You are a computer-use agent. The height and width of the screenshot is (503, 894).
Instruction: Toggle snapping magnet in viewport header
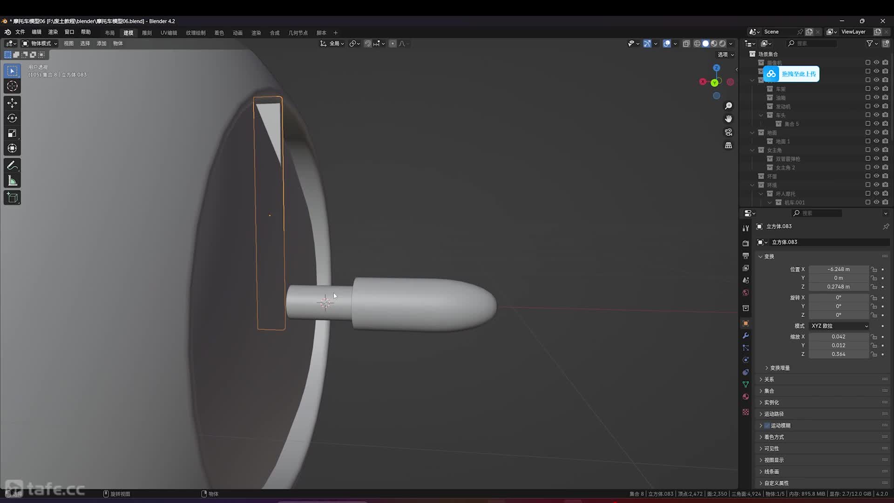(368, 43)
